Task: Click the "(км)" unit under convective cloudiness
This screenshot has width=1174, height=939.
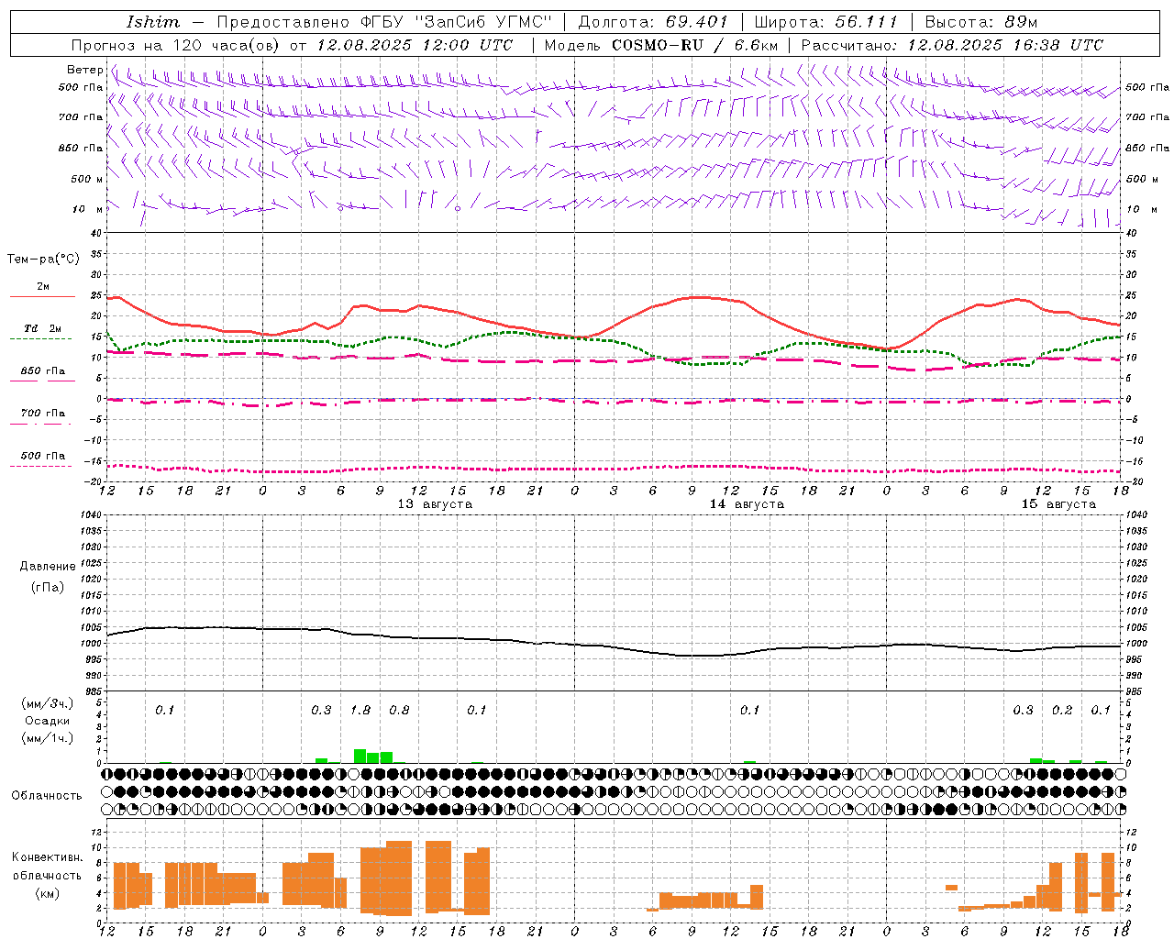Action: pos(48,893)
